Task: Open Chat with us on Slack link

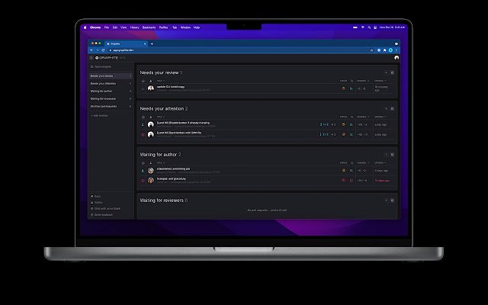Action: pyautogui.click(x=105, y=208)
